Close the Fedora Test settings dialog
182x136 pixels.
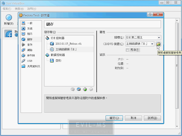[158, 15]
